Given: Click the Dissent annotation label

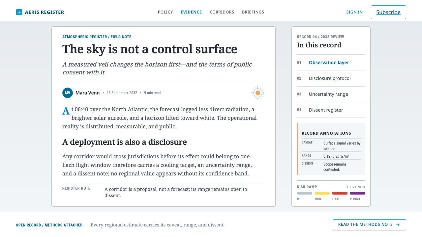Looking at the screenshot, I should [x=307, y=164].
